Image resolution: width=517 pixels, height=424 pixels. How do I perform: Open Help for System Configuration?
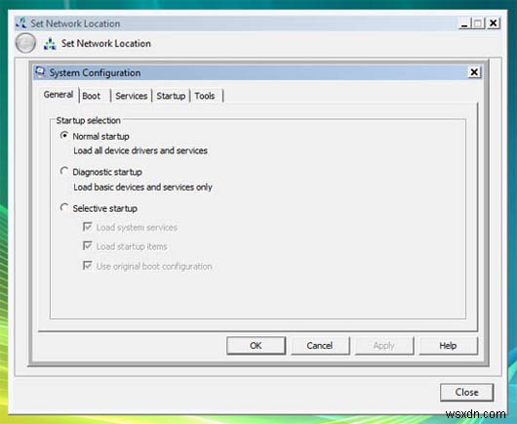point(448,346)
